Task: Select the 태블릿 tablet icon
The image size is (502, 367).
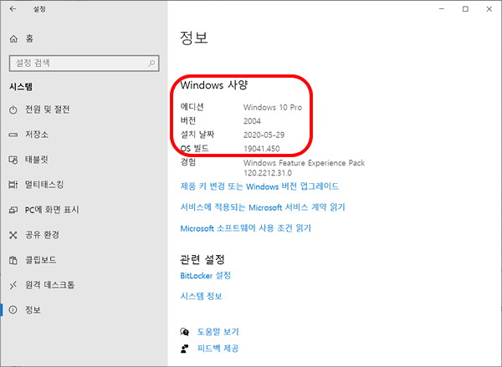Action: pos(13,160)
